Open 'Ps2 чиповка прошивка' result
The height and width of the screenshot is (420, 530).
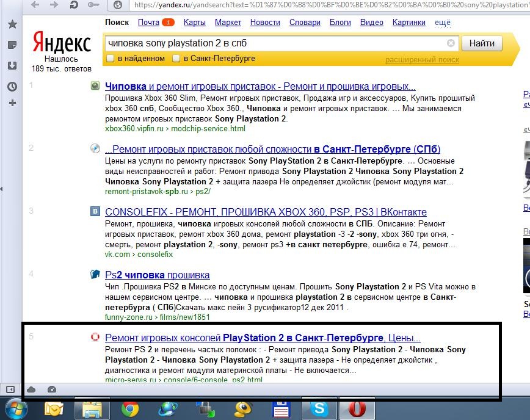tap(157, 275)
